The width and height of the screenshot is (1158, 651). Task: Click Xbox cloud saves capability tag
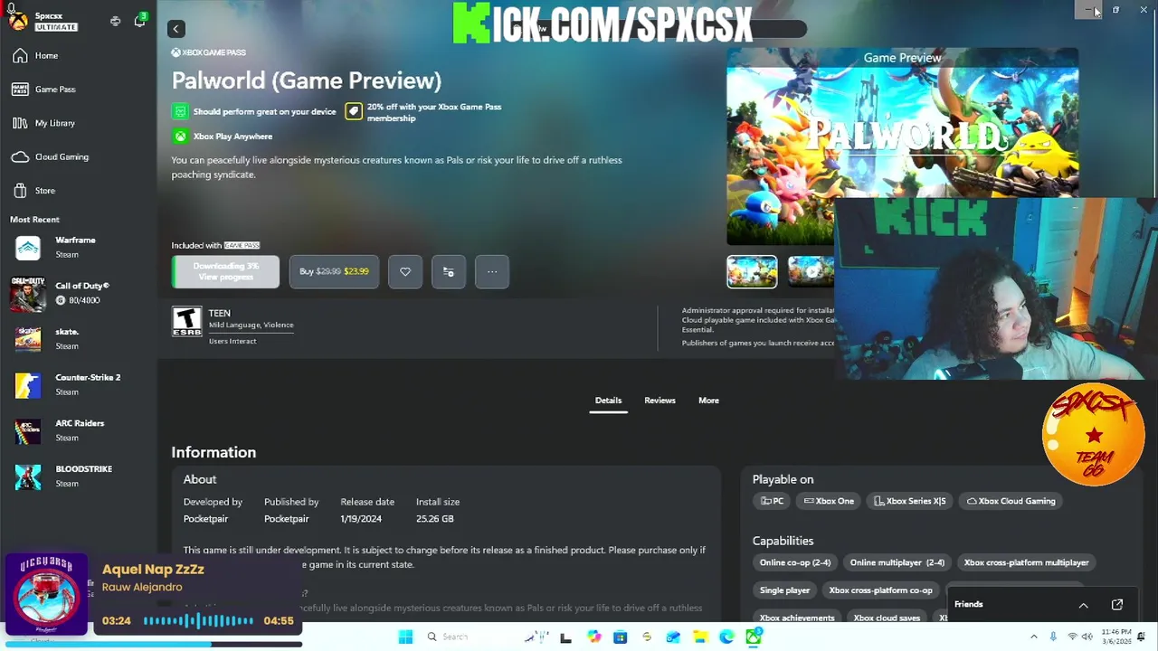[887, 618]
